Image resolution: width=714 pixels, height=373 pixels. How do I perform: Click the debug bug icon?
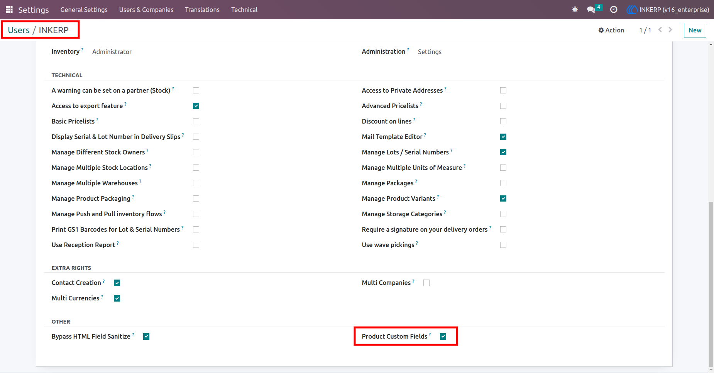pyautogui.click(x=575, y=10)
